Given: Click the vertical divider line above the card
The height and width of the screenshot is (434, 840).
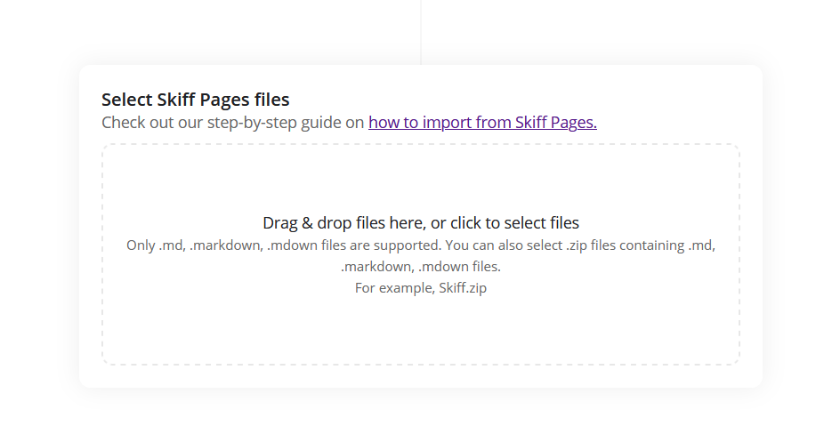Looking at the screenshot, I should [421, 31].
